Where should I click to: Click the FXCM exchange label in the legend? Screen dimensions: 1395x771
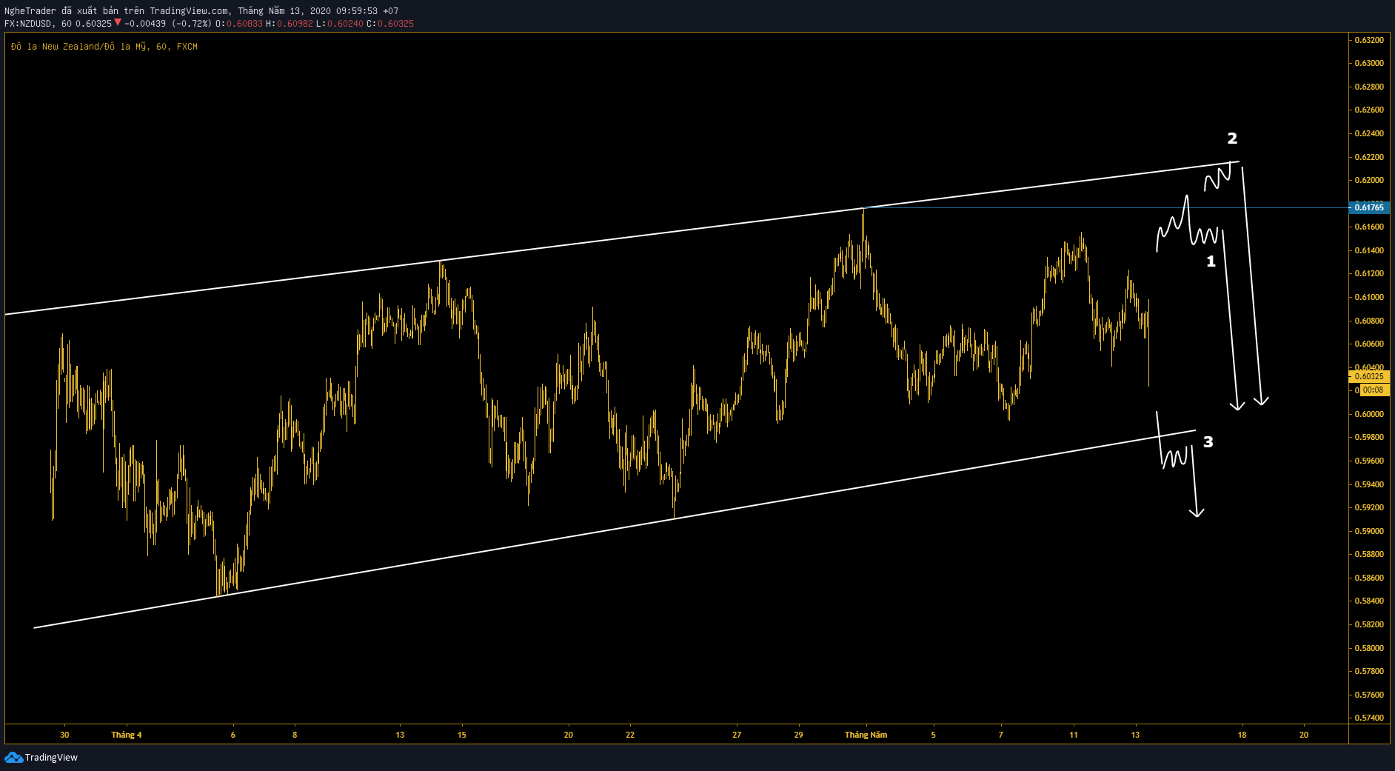[x=186, y=46]
